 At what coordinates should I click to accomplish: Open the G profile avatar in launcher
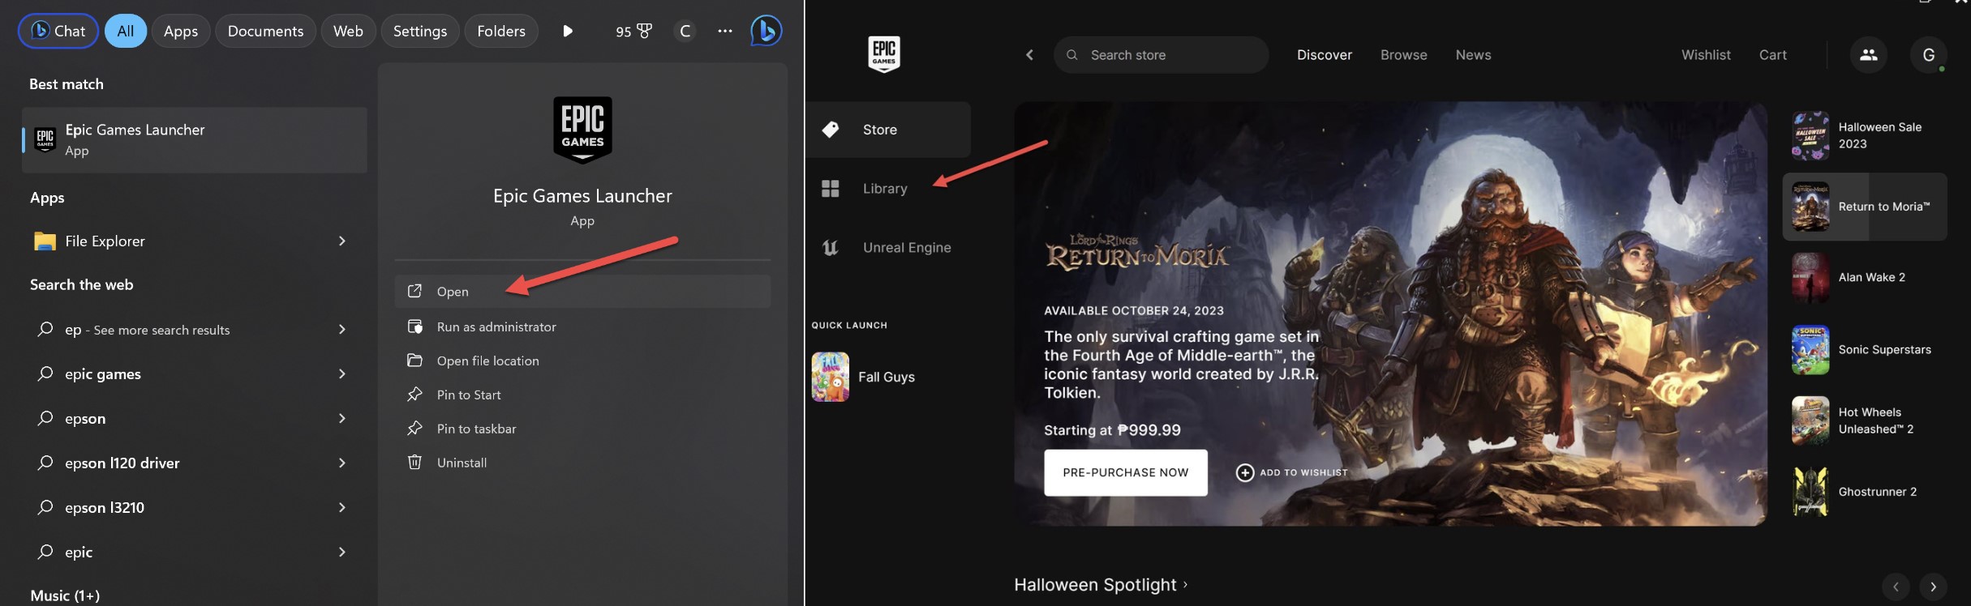pos(1929,55)
